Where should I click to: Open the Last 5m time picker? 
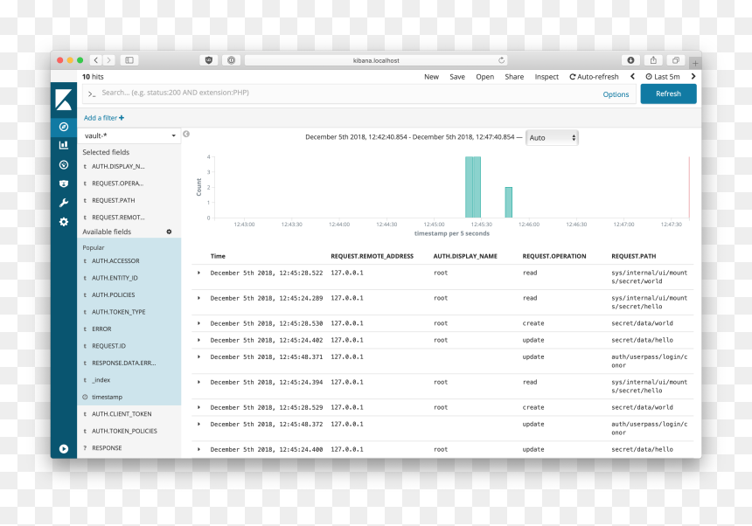(662, 77)
